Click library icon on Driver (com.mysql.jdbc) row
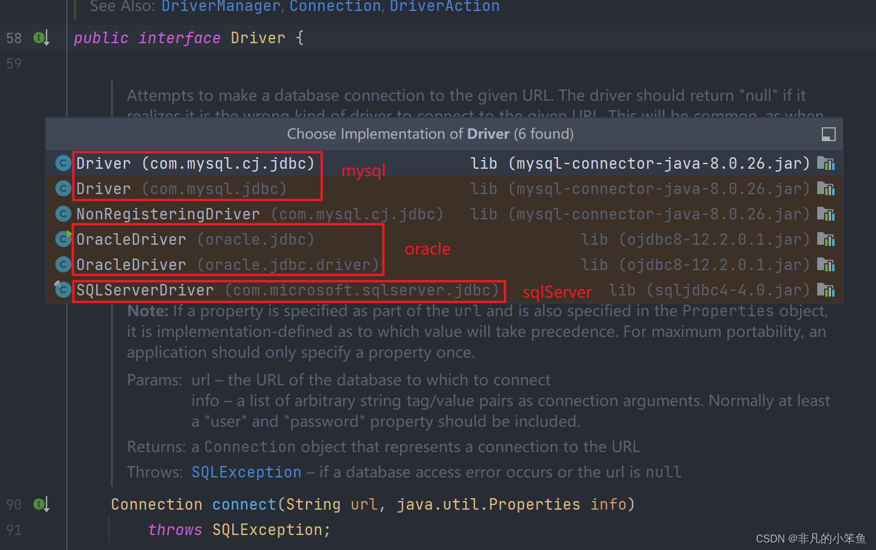The height and width of the screenshot is (550, 876). tap(826, 189)
